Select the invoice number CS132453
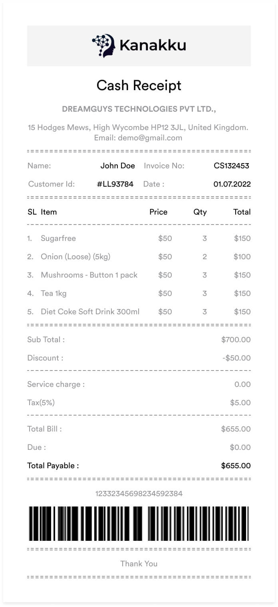The height and width of the screenshot is (607, 278). [x=231, y=166]
